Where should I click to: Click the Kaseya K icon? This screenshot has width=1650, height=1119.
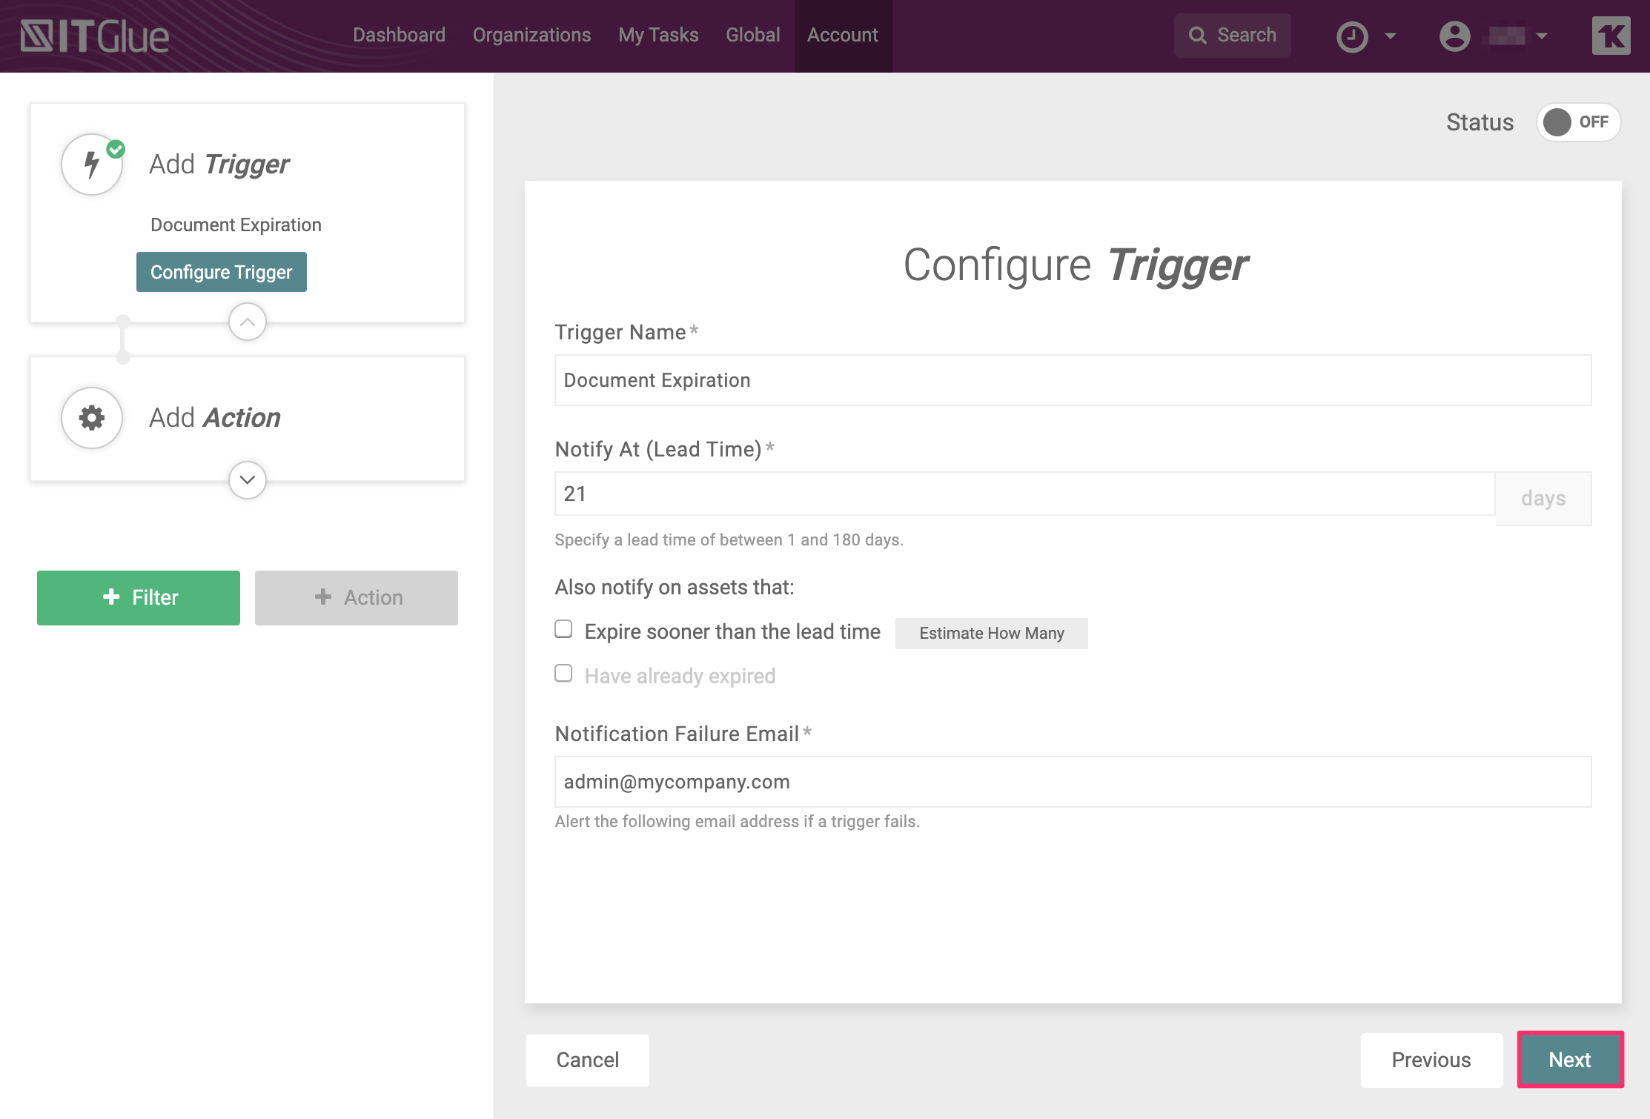coord(1611,36)
